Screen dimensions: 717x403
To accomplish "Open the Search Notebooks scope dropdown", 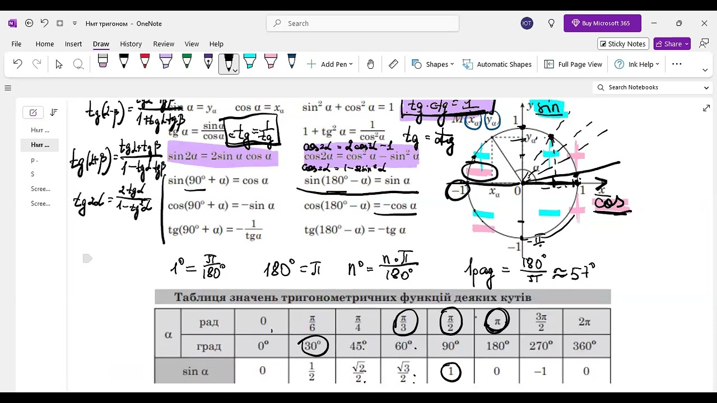I will tap(706, 88).
